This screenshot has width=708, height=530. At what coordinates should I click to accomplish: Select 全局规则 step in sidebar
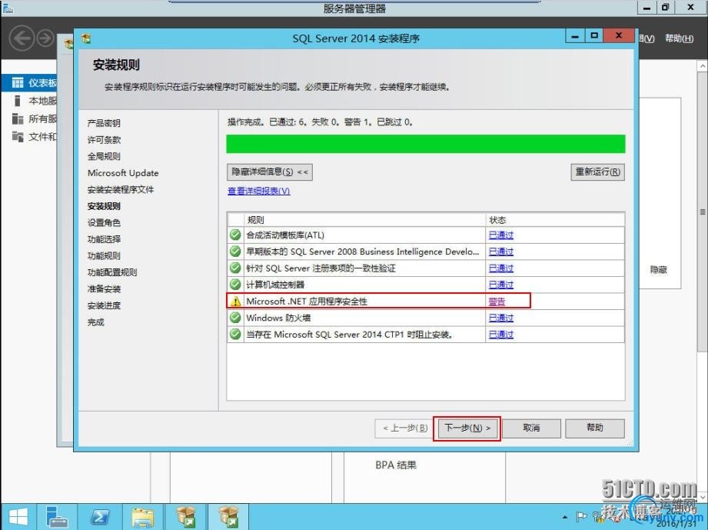point(104,156)
